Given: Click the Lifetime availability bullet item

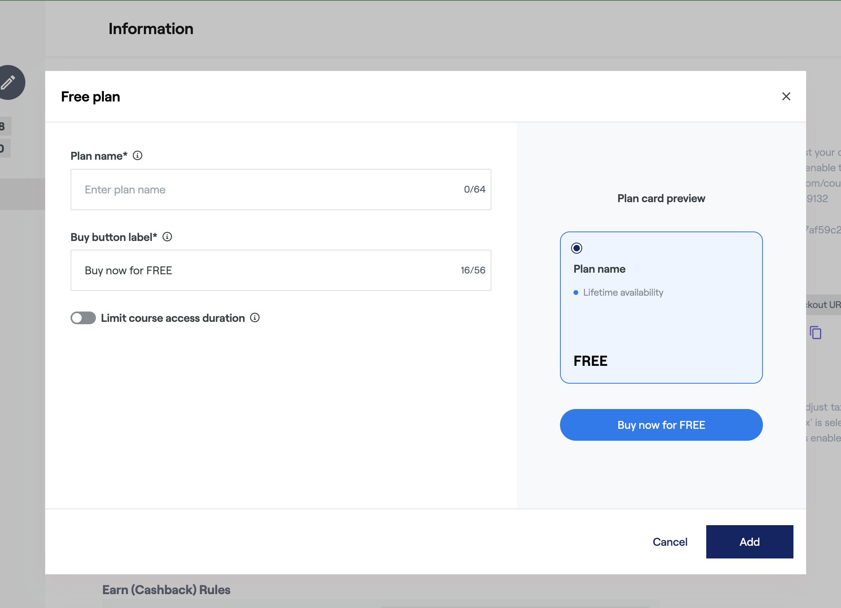Looking at the screenshot, I should [623, 293].
